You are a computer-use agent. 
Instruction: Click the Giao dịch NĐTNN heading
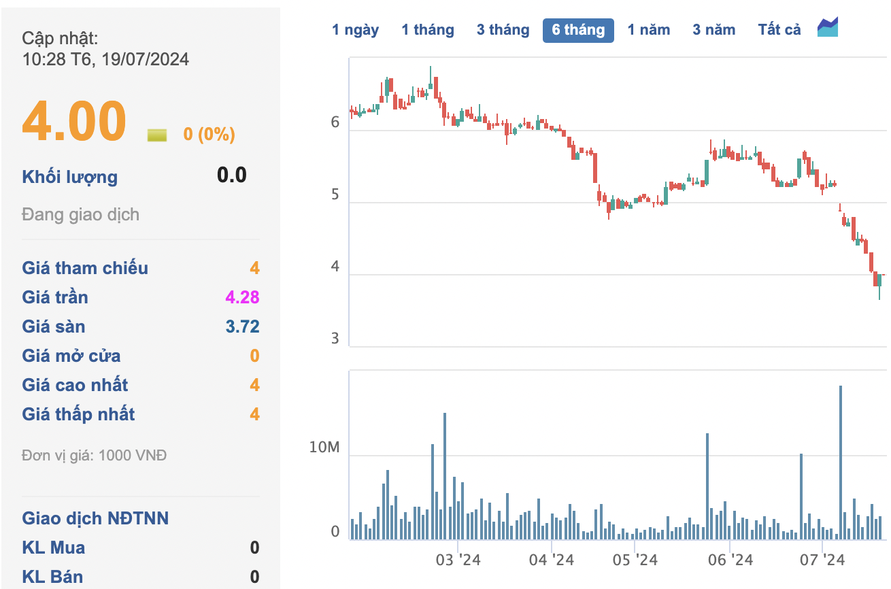click(x=95, y=518)
